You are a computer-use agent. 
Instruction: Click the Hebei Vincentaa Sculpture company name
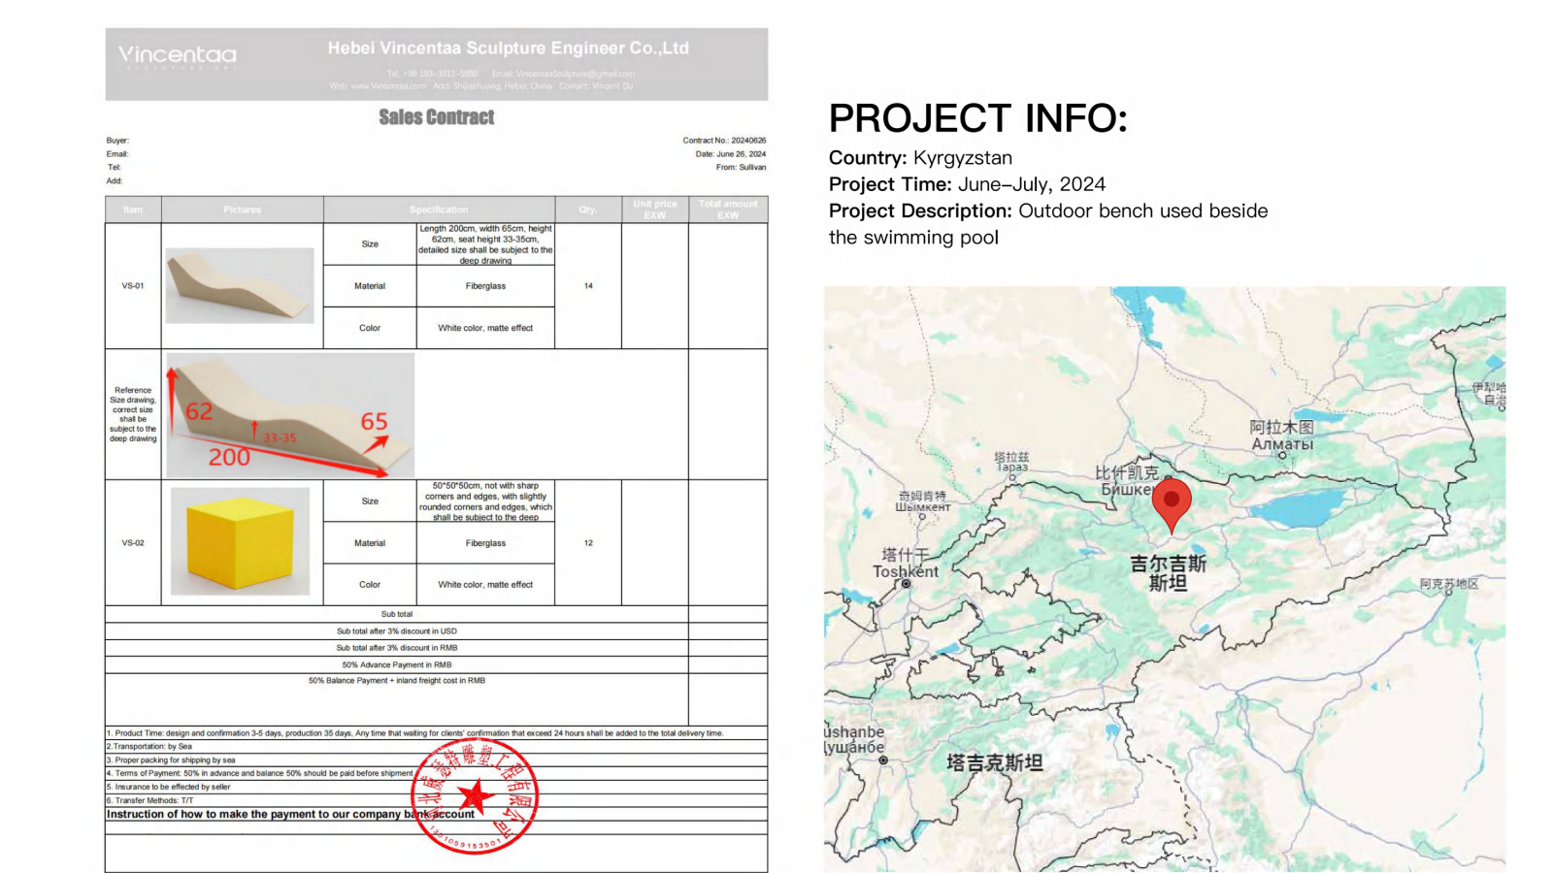point(508,48)
